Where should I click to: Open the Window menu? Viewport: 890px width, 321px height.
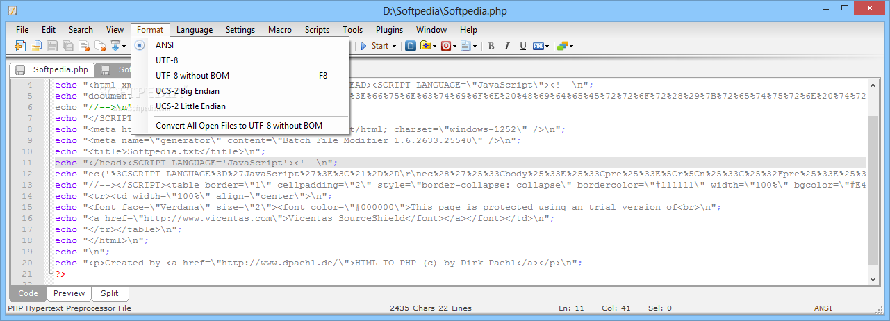click(x=431, y=30)
